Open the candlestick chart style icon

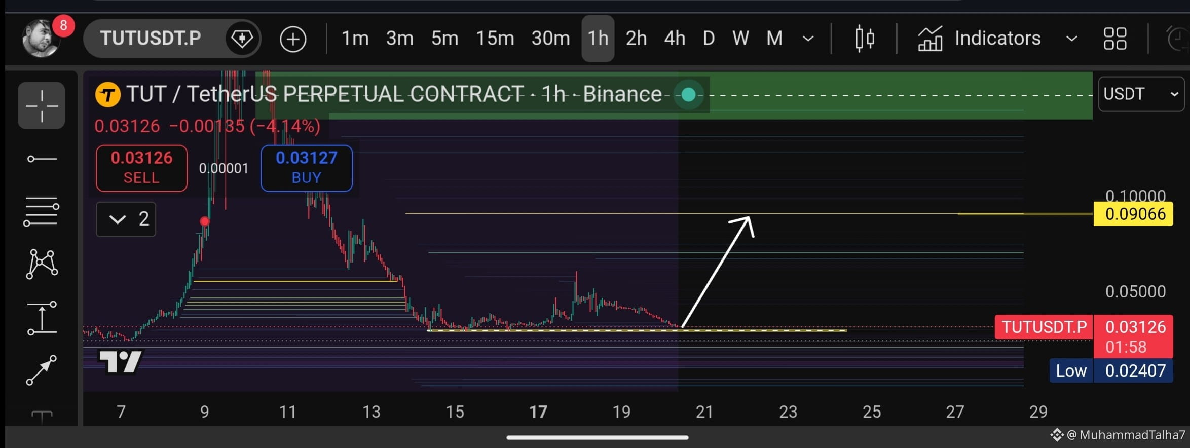[864, 39]
